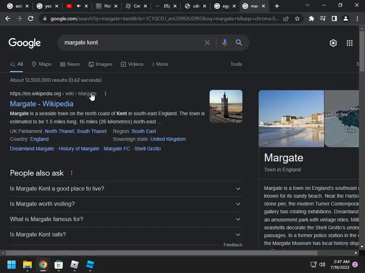365x273 pixels.
Task: Open the Chrome profile avatar icon
Action: (346, 18)
